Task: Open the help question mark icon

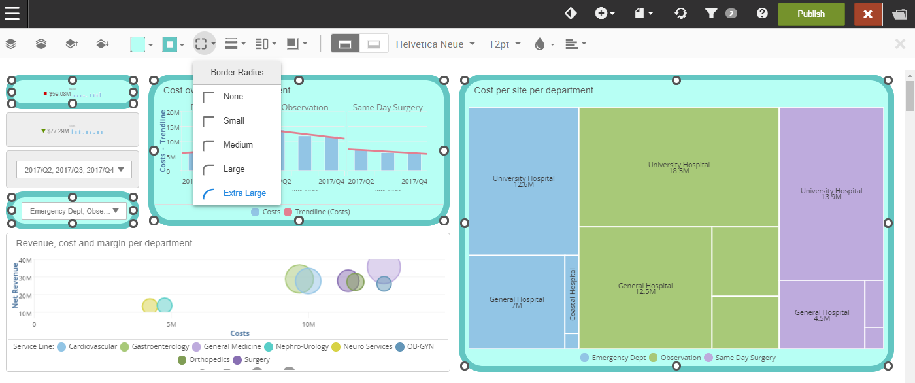Action: click(x=762, y=14)
